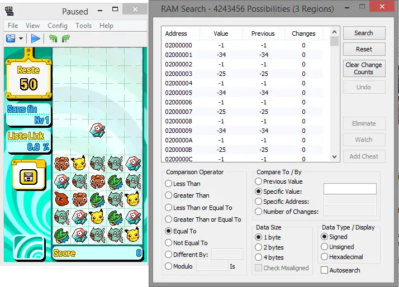Image resolution: width=399 pixels, height=287 pixels.
Task: Click the Different By input field
Action: 227,254
